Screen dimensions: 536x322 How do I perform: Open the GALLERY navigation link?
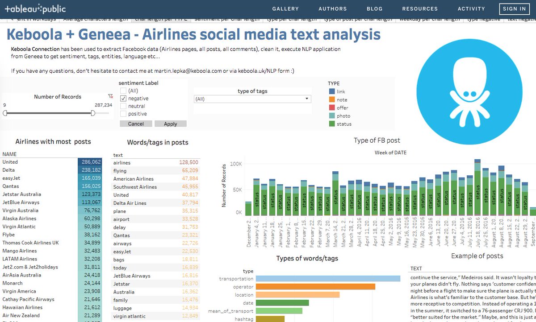285,8
